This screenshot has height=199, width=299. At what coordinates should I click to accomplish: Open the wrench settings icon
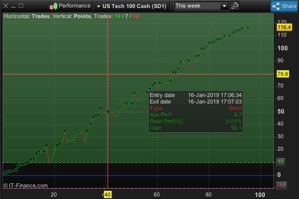click(x=235, y=6)
